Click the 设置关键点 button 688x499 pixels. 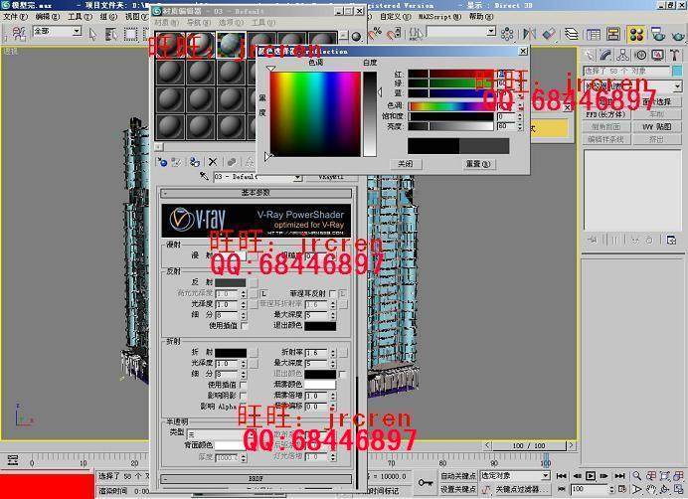(458, 489)
